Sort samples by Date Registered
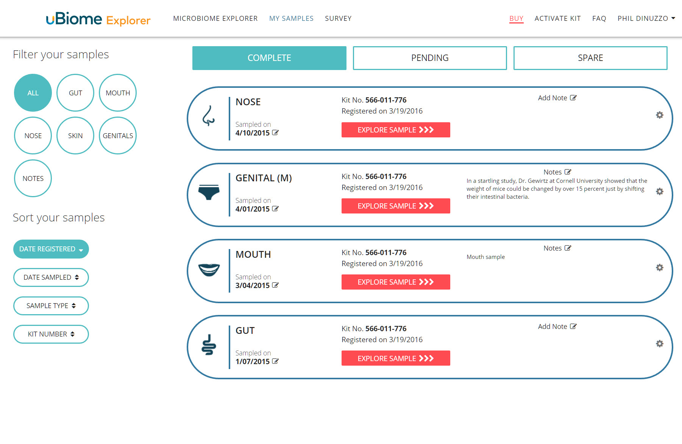 [51, 249]
